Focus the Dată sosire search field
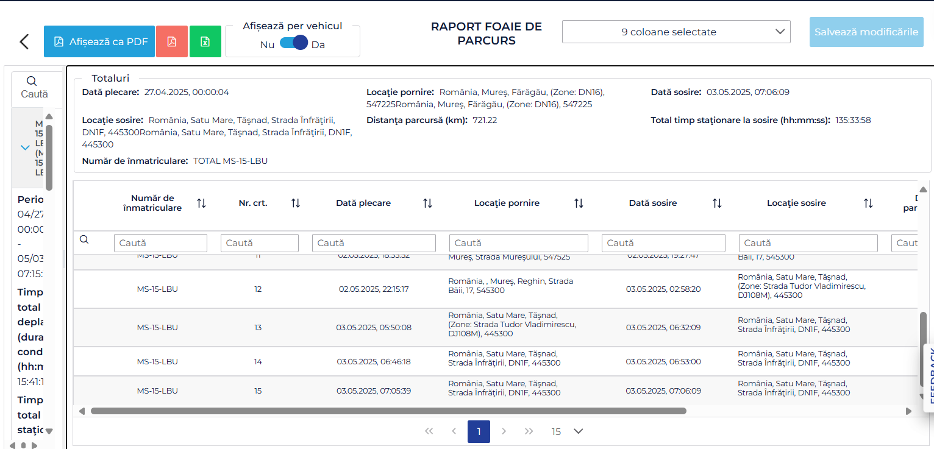This screenshot has height=449, width=934. [x=663, y=242]
